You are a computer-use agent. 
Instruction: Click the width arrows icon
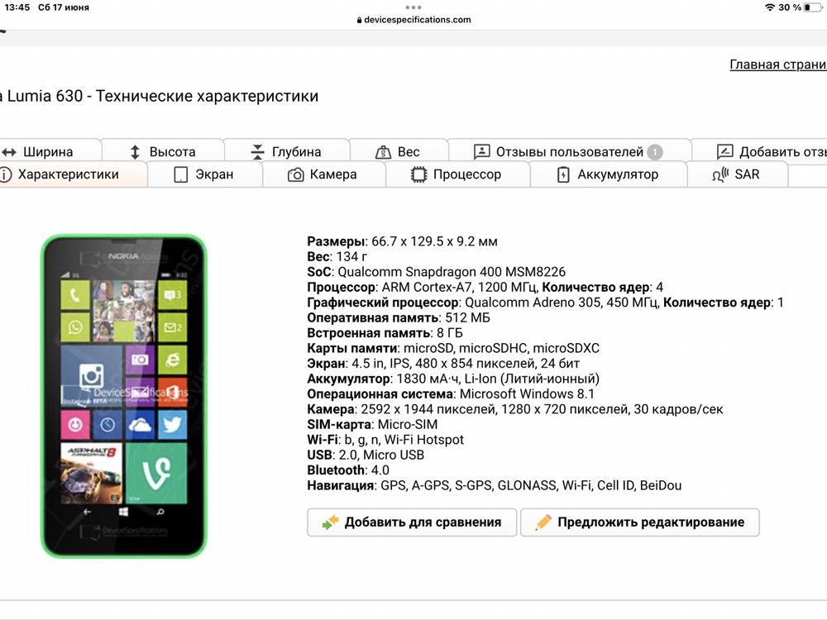point(8,152)
